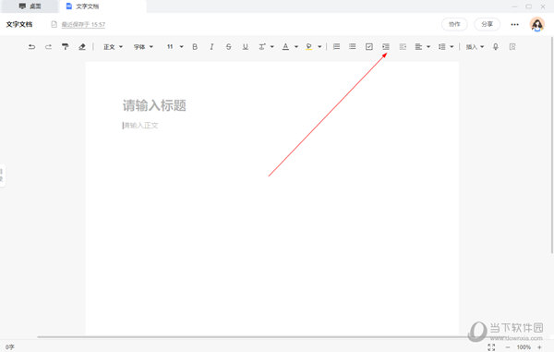Viewport: 554px width, 352px height.
Task: Open the outline side panel tab
Action: tap(2, 176)
